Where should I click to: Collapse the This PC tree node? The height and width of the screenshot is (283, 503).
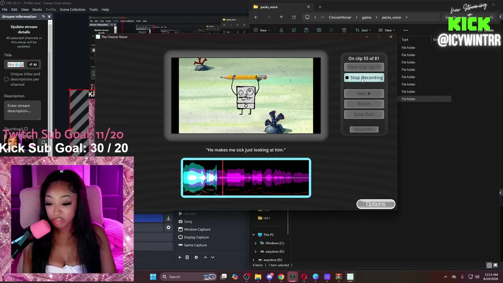pos(253,235)
